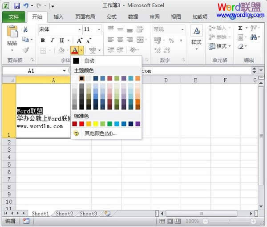This screenshot has width=267, height=227.
Task: Choose 其他颜色(M)... for more colors
Action: 101,133
